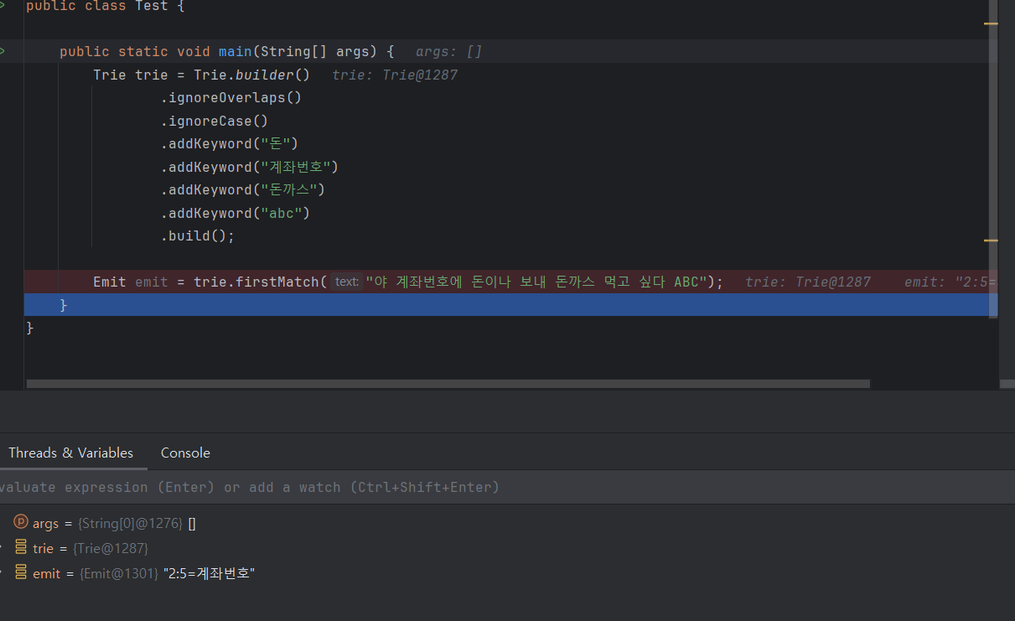Click the lower warning stripe mark in scrollbar
This screenshot has width=1015, height=621.
pos(991,241)
